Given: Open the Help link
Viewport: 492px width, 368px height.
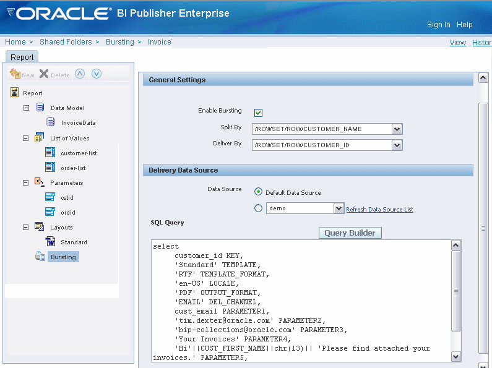Looking at the screenshot, I should (464, 25).
